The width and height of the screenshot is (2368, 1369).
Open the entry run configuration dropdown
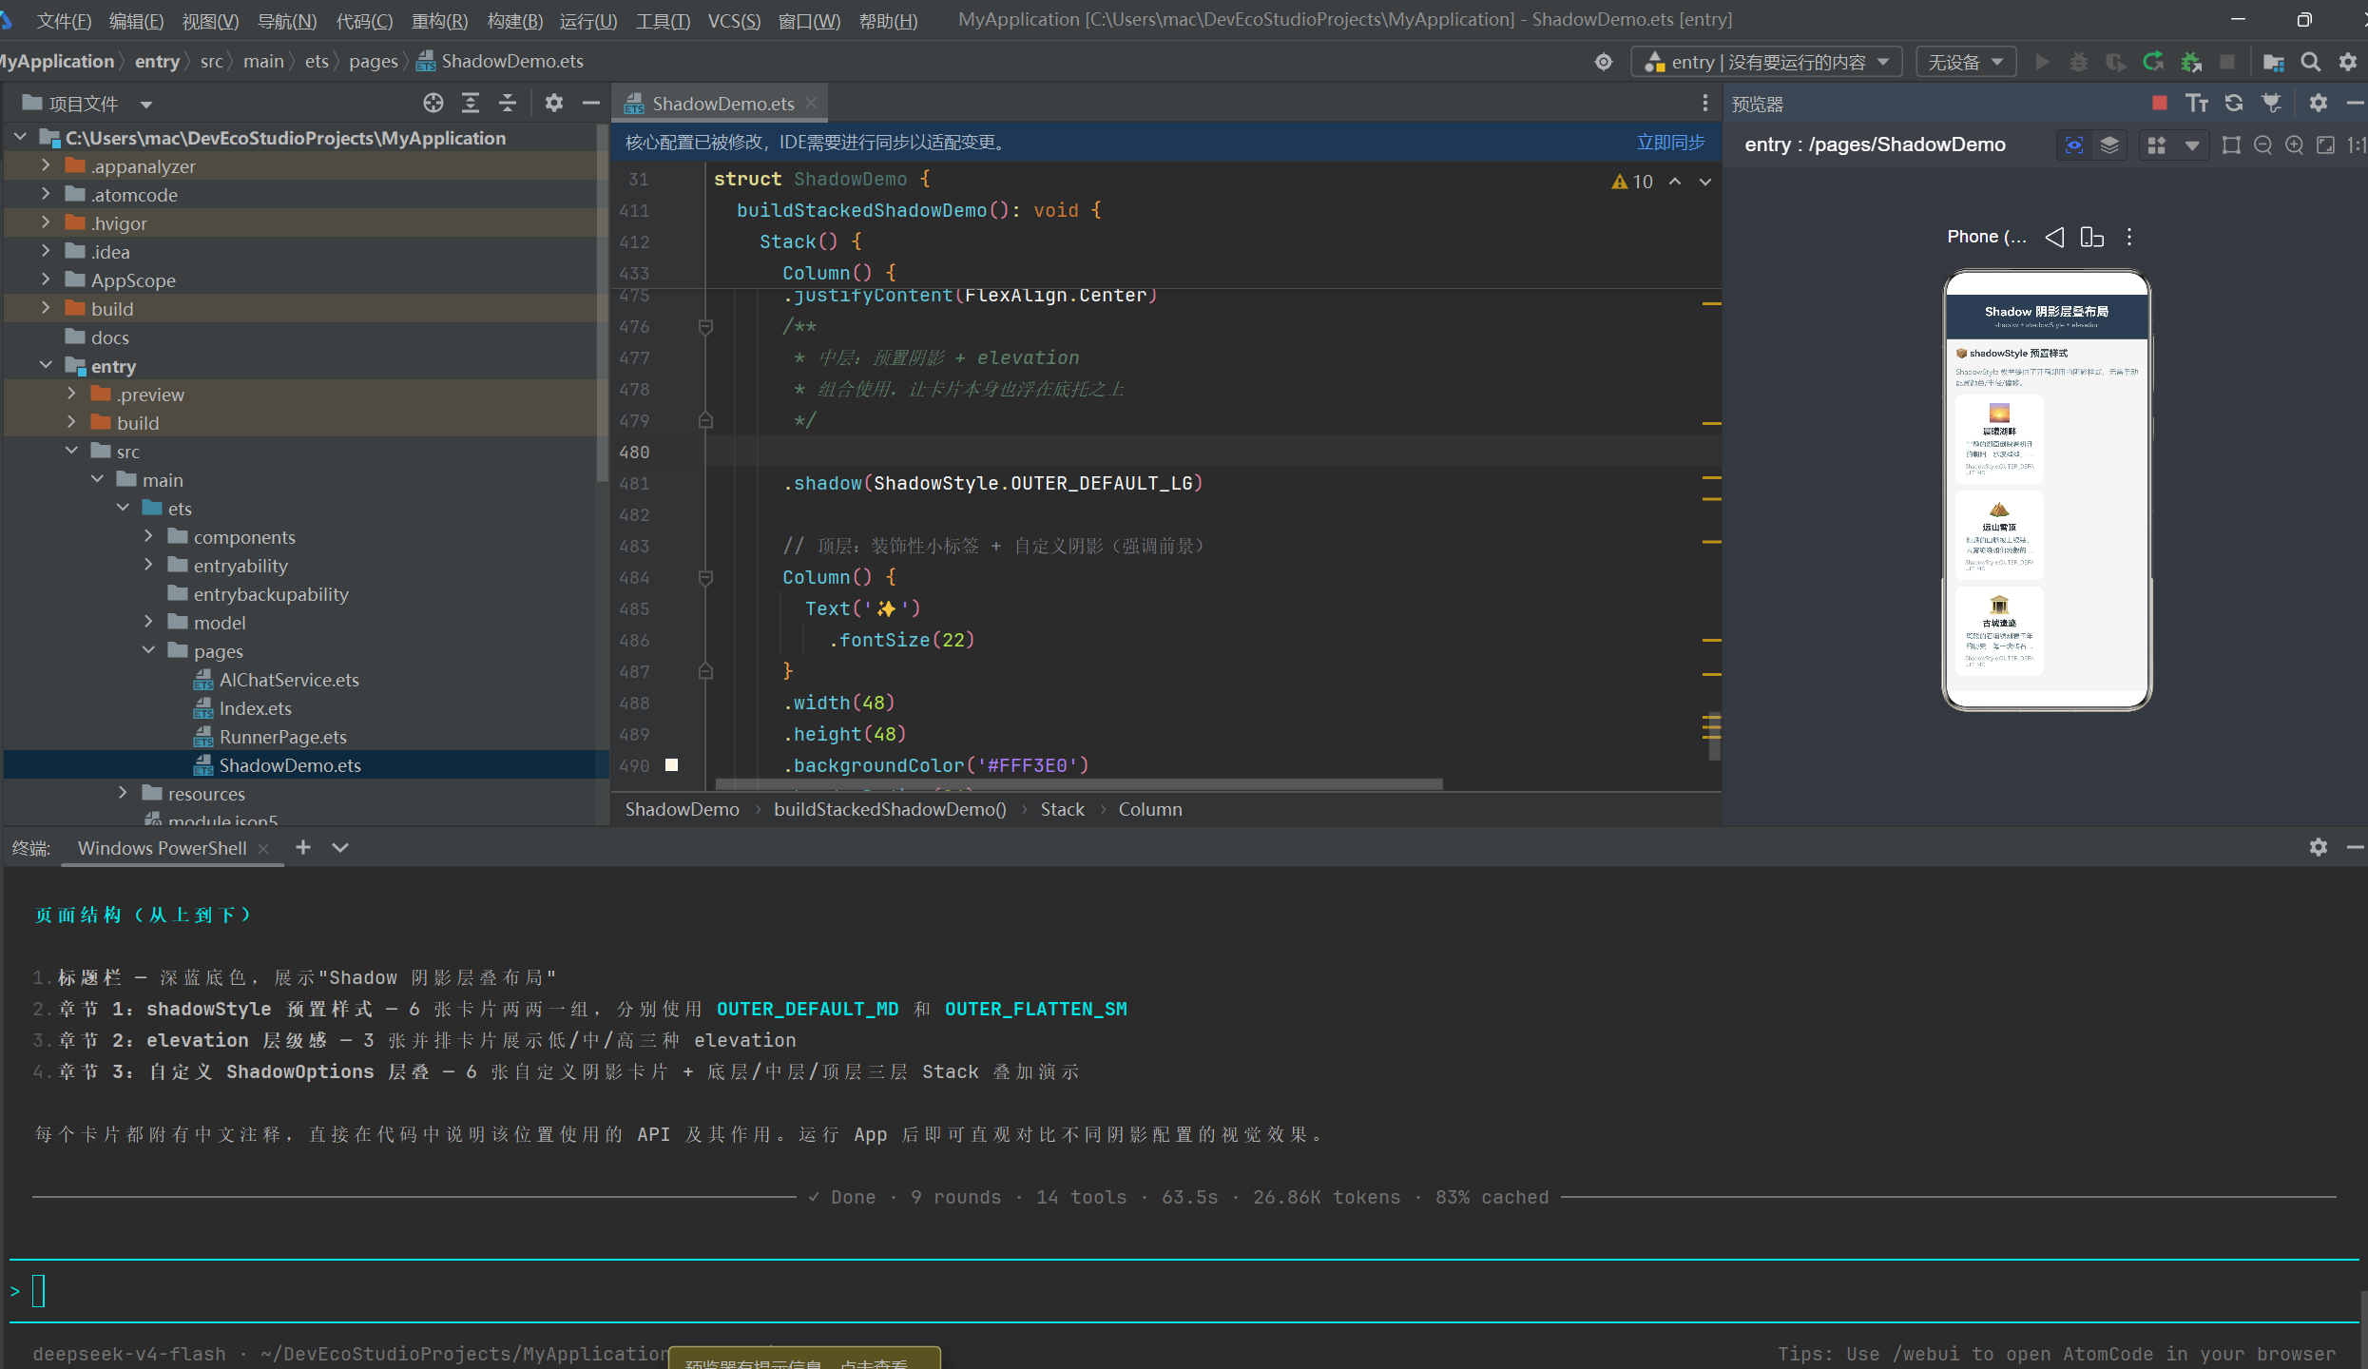coord(1767,62)
